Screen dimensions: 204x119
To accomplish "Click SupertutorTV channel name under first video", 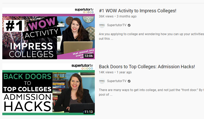I will 117,25.
